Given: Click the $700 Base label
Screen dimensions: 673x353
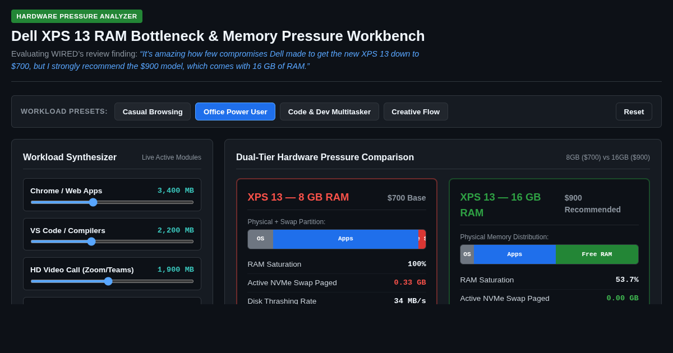Looking at the screenshot, I should pos(407,198).
